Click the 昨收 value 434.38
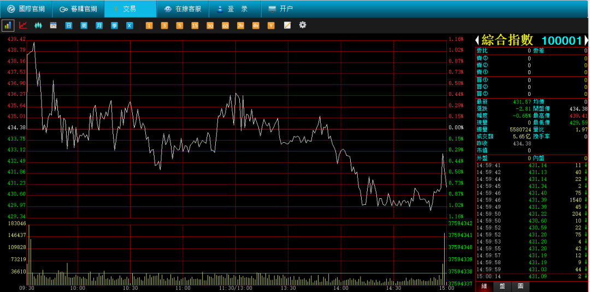 (x=522, y=144)
